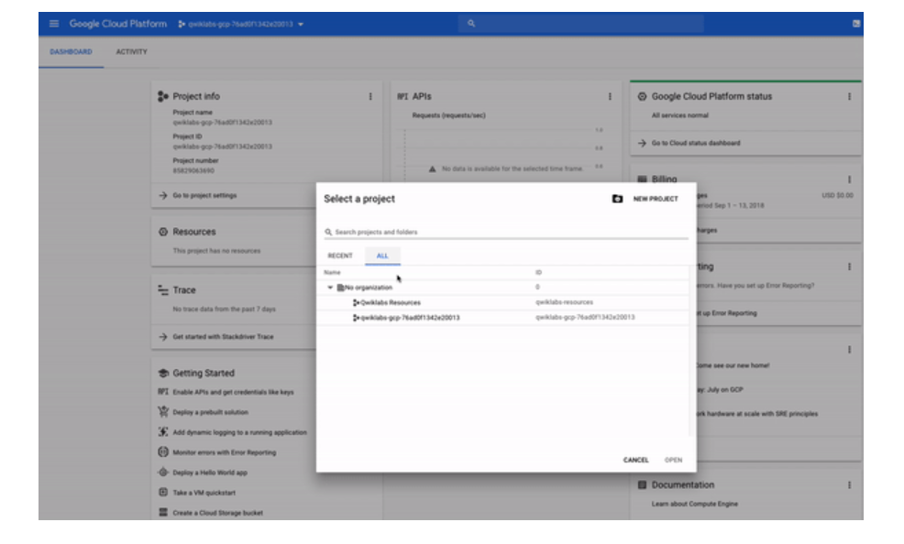
Task: Select qwiklabs-gcp-76ad0f1342e20013 project in dialog list
Action: coord(502,317)
